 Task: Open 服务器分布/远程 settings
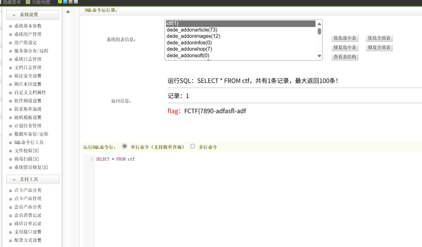coord(31,51)
